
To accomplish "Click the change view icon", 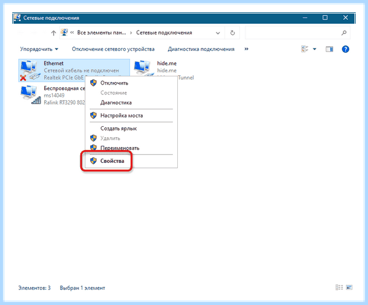I will tap(305, 49).
